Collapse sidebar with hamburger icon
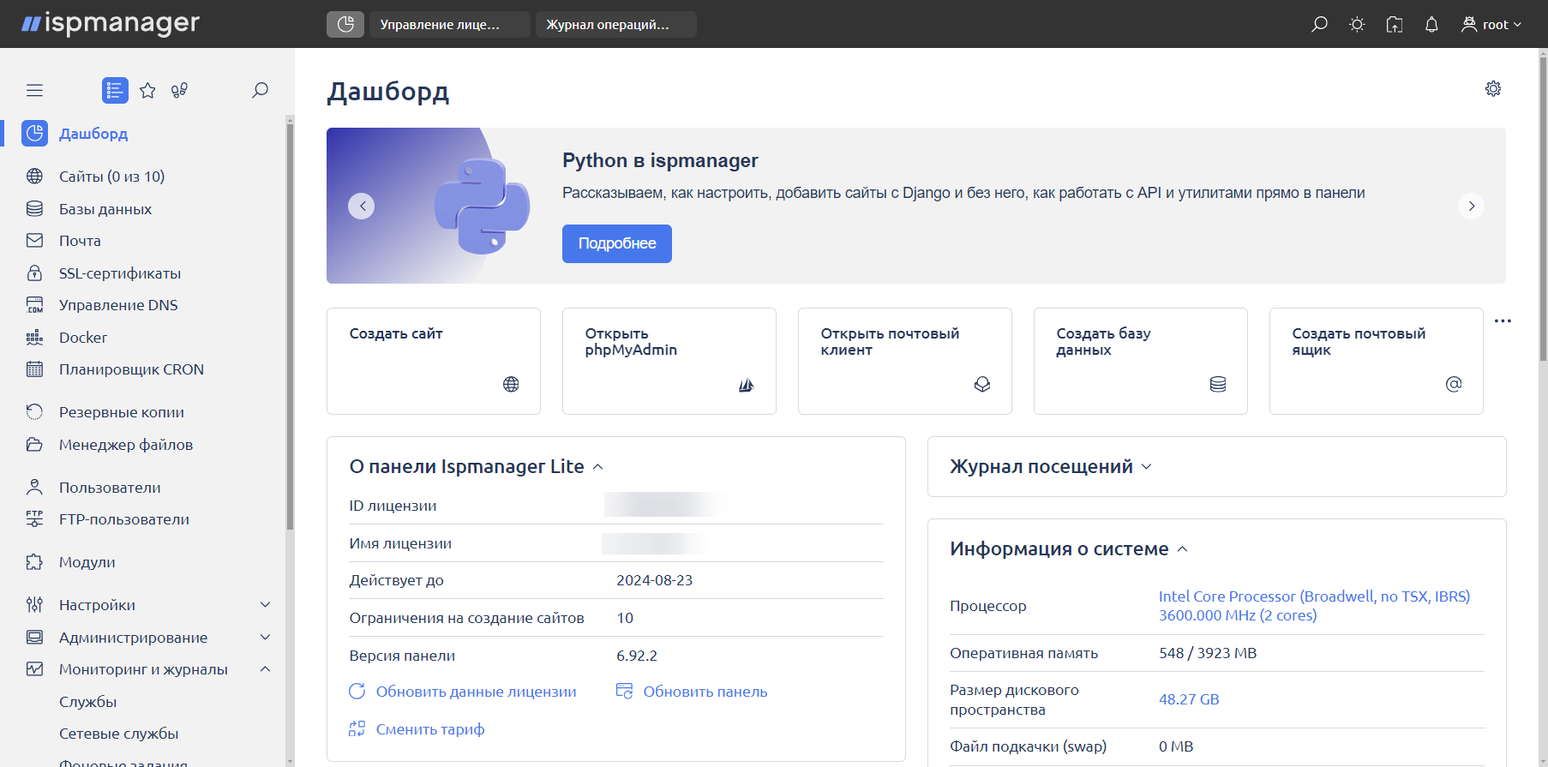The width and height of the screenshot is (1548, 767). tap(34, 90)
